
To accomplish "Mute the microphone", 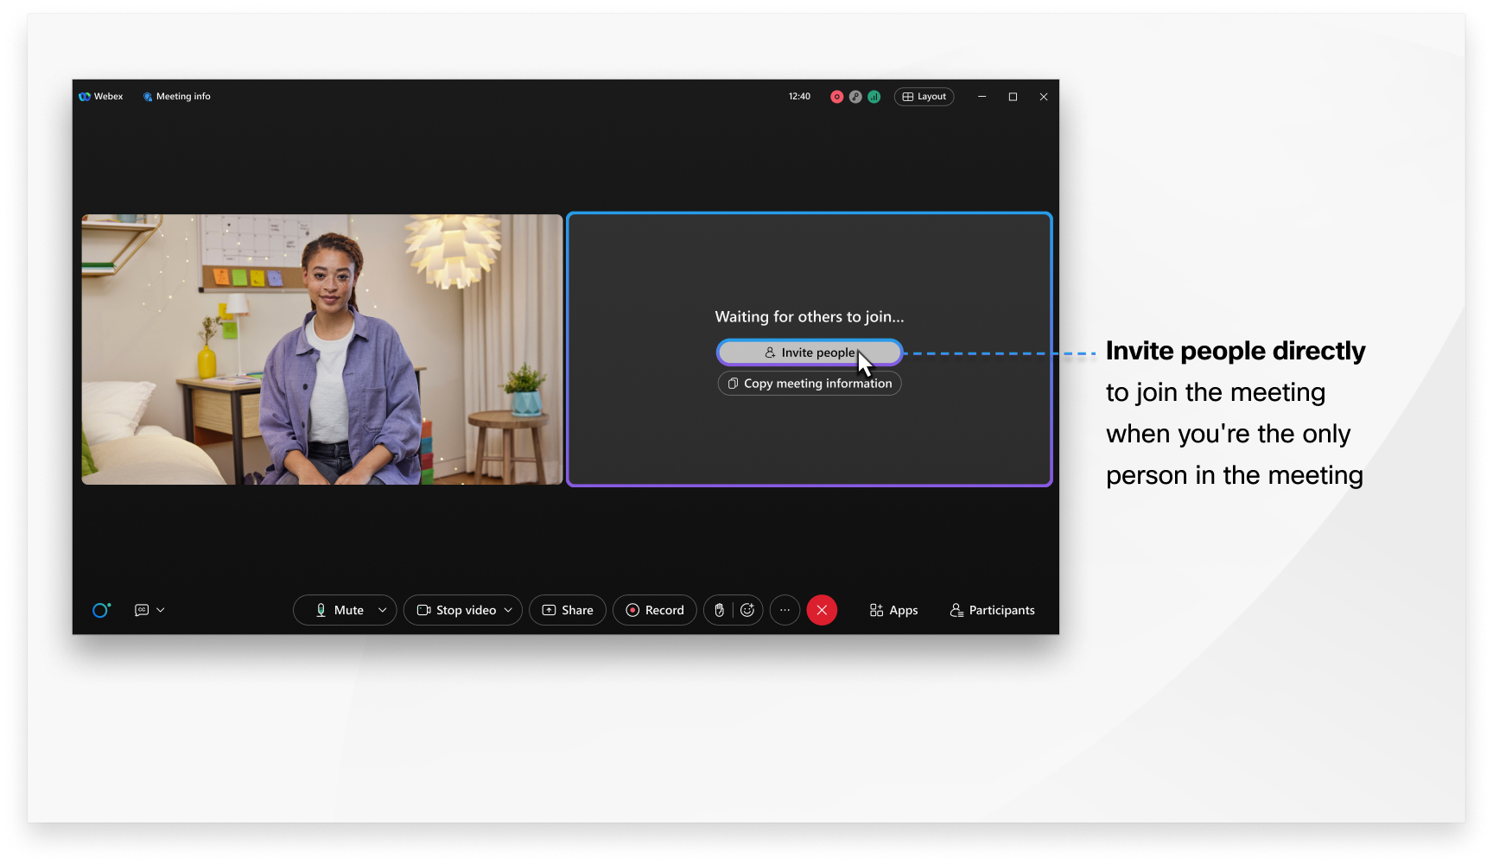I will pos(339,610).
